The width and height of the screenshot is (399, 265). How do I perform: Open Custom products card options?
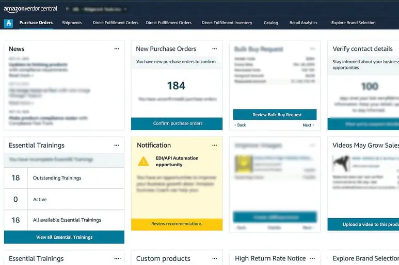[x=215, y=258]
